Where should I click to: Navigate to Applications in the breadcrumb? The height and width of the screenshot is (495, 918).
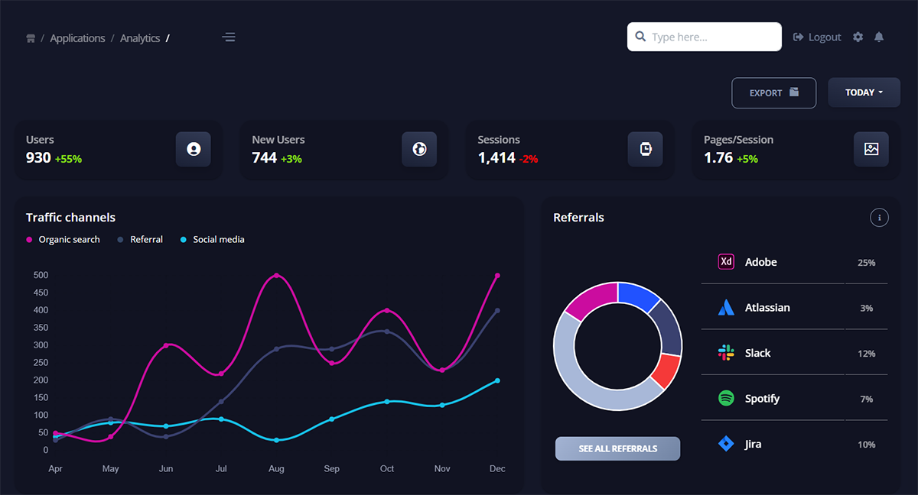click(x=77, y=37)
